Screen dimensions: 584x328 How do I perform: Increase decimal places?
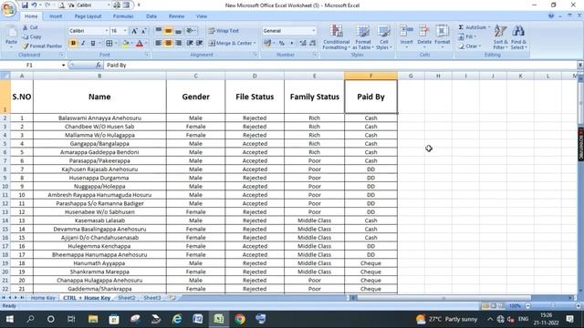point(303,44)
